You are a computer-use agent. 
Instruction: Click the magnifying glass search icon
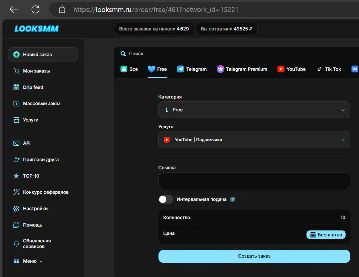123,54
